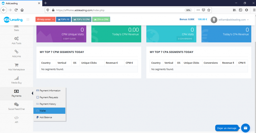Open browser library icon
Screen dimensions: 256x133
[x=234, y=10]
